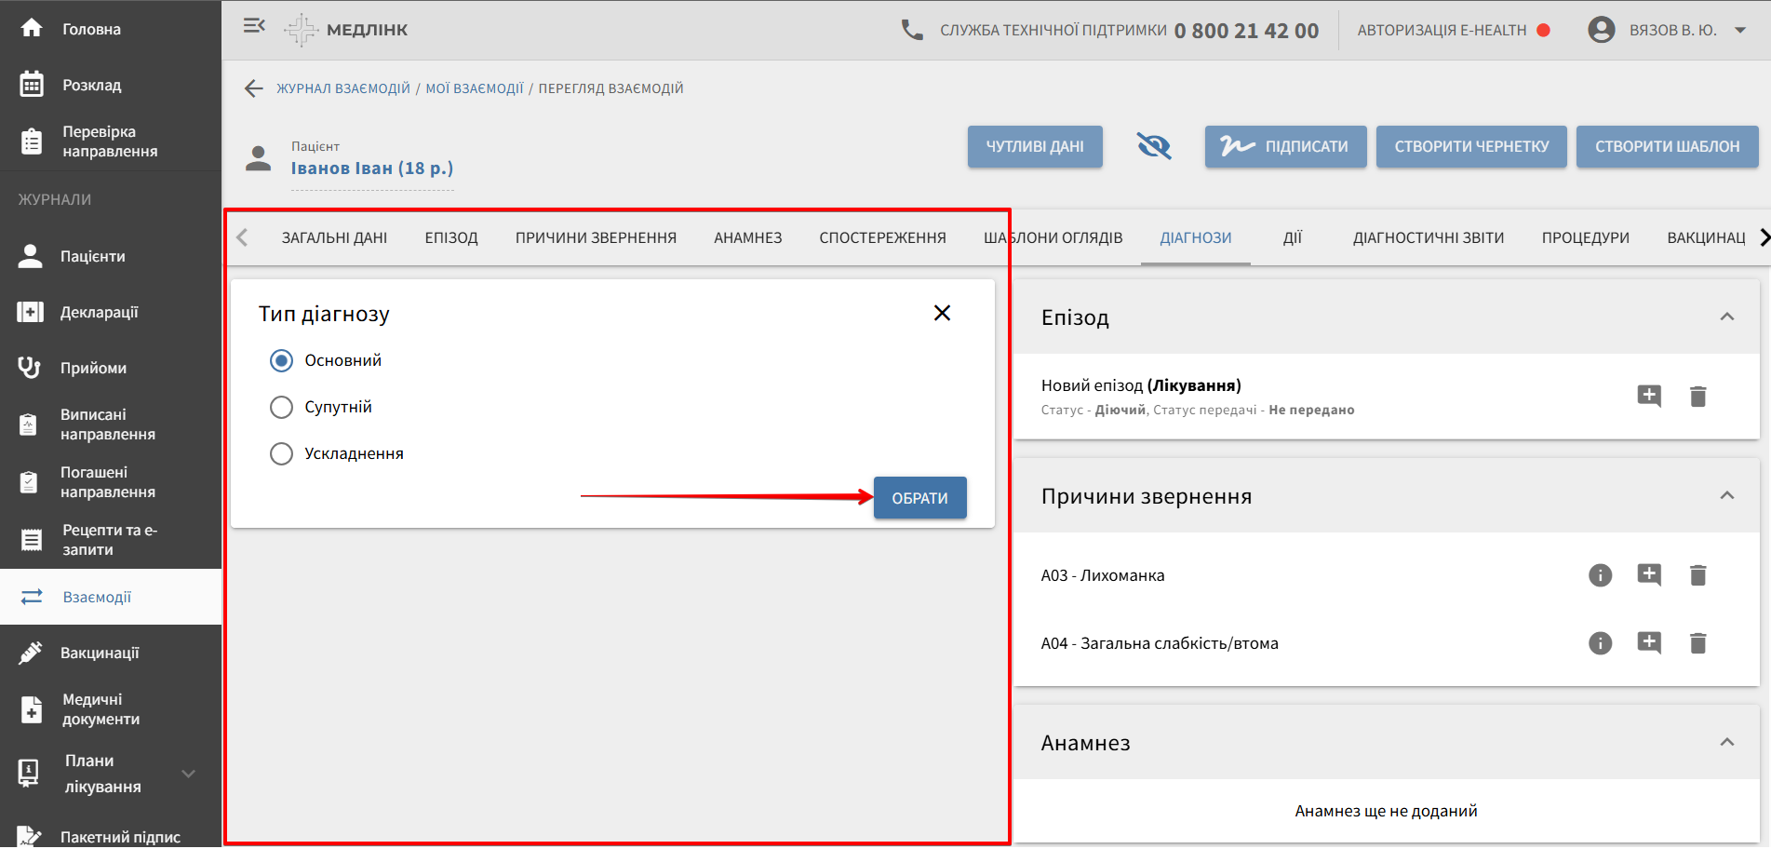Click the Підписати button
The height and width of the screenshot is (849, 1771).
1285,146
